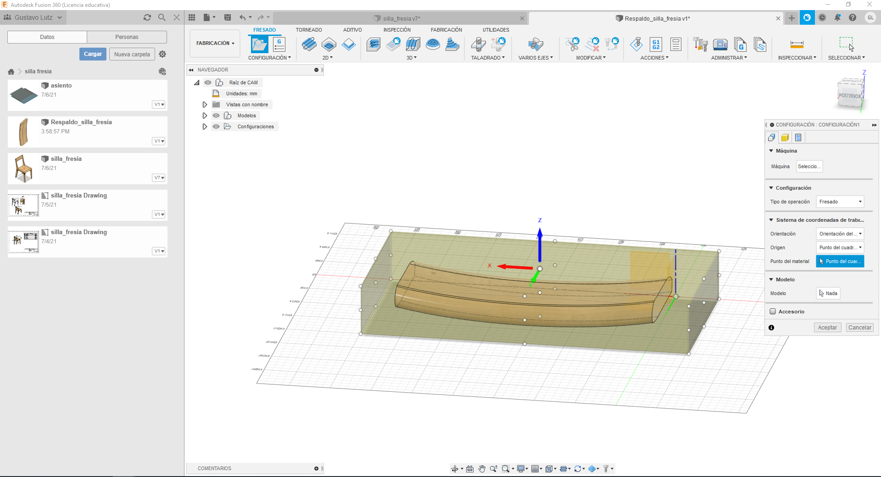Switch to the TORNEADO tab

pos(309,30)
